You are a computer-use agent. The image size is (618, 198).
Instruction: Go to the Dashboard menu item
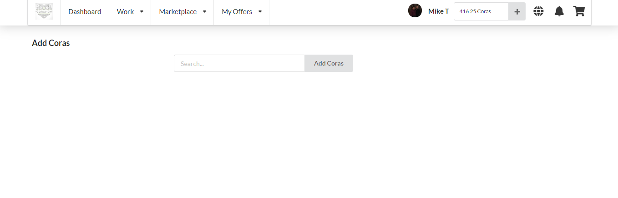pyautogui.click(x=85, y=12)
